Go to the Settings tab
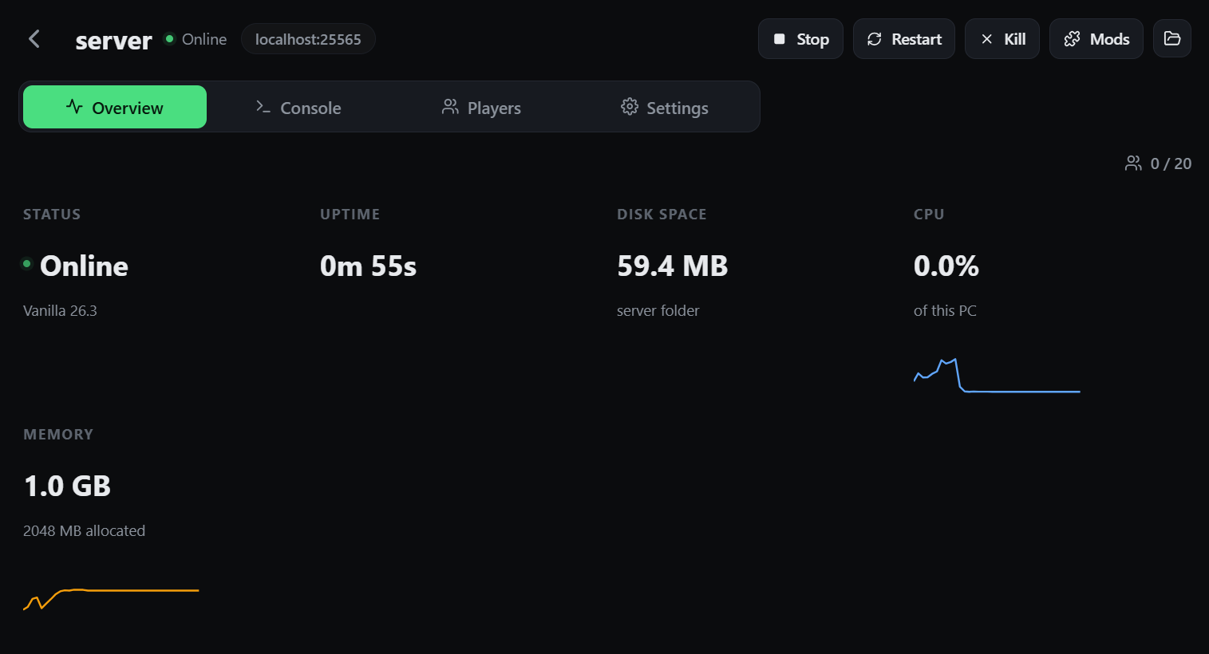The image size is (1209, 654). [x=665, y=107]
